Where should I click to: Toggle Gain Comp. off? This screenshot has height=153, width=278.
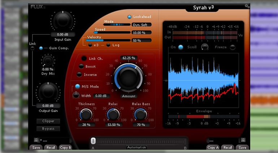tap(41, 48)
